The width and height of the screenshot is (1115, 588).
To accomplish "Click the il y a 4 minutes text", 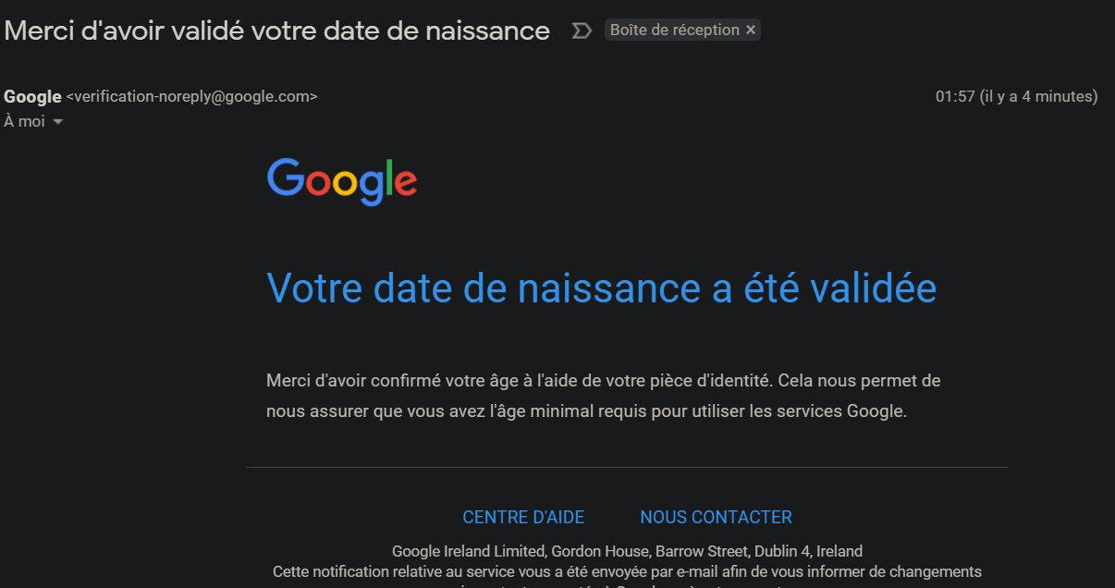I will [1038, 96].
